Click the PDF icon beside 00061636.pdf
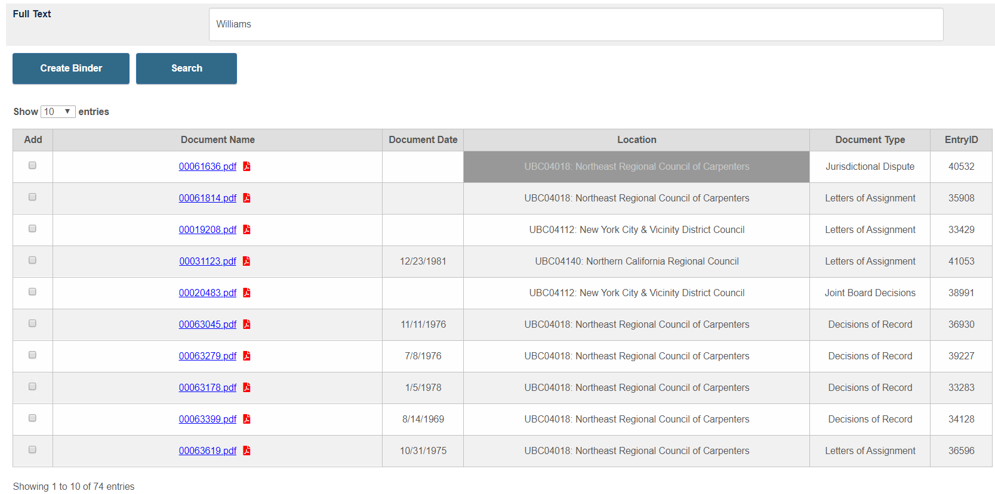This screenshot has height=494, width=995. 247,166
